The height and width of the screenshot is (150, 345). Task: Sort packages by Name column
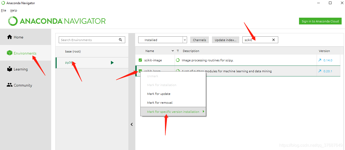tap(150, 51)
